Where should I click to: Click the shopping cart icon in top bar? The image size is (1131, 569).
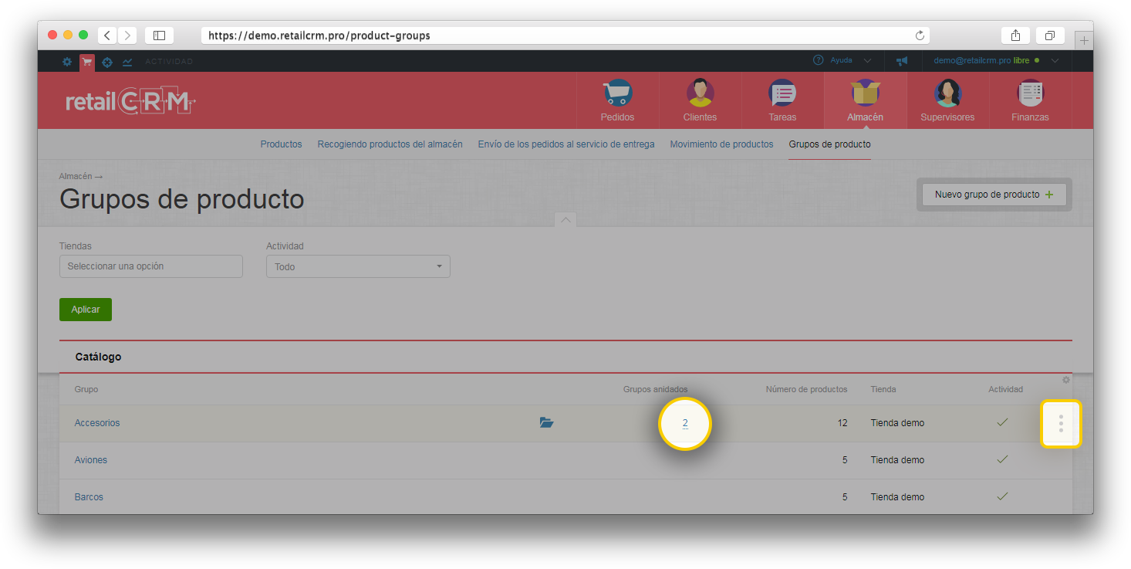pyautogui.click(x=87, y=61)
